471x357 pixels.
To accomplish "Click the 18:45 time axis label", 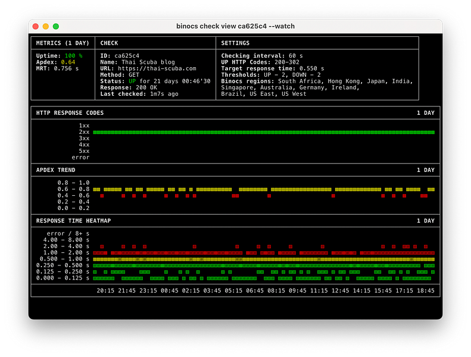I will click(425, 290).
